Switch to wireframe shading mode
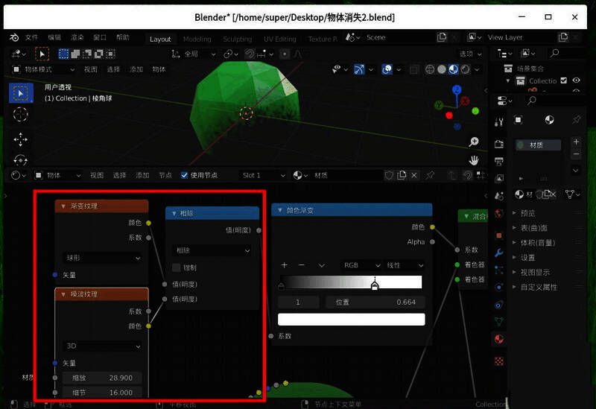The image size is (596, 409). [430, 69]
